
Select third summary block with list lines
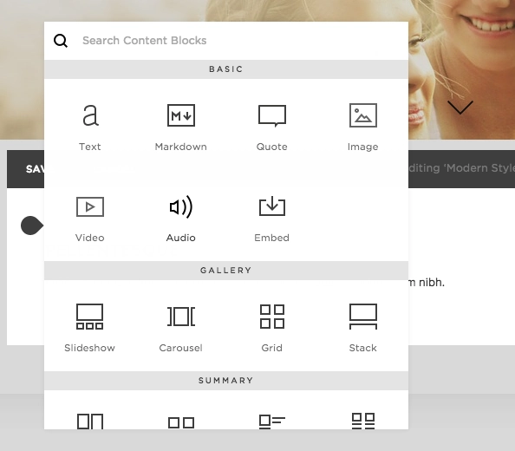272,422
